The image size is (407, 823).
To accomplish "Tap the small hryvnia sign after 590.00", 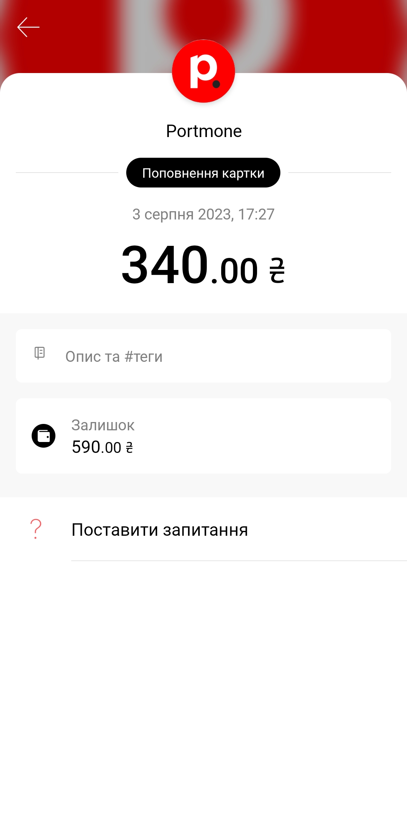I will (129, 448).
